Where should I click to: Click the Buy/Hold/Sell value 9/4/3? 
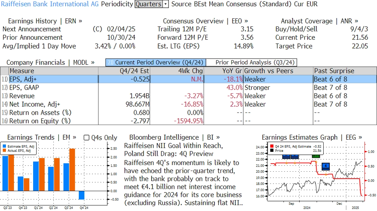click(359, 29)
